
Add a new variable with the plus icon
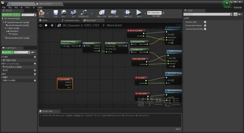tap(35, 74)
